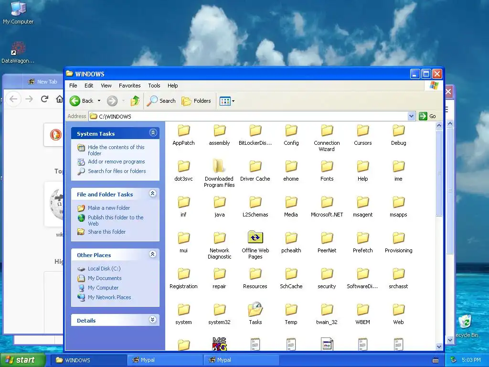Select the assembly folder

[219, 135]
